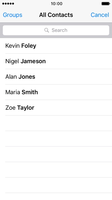112x200 pixels.
Task: Tap the bold surname Foley
Action: pos(29,46)
